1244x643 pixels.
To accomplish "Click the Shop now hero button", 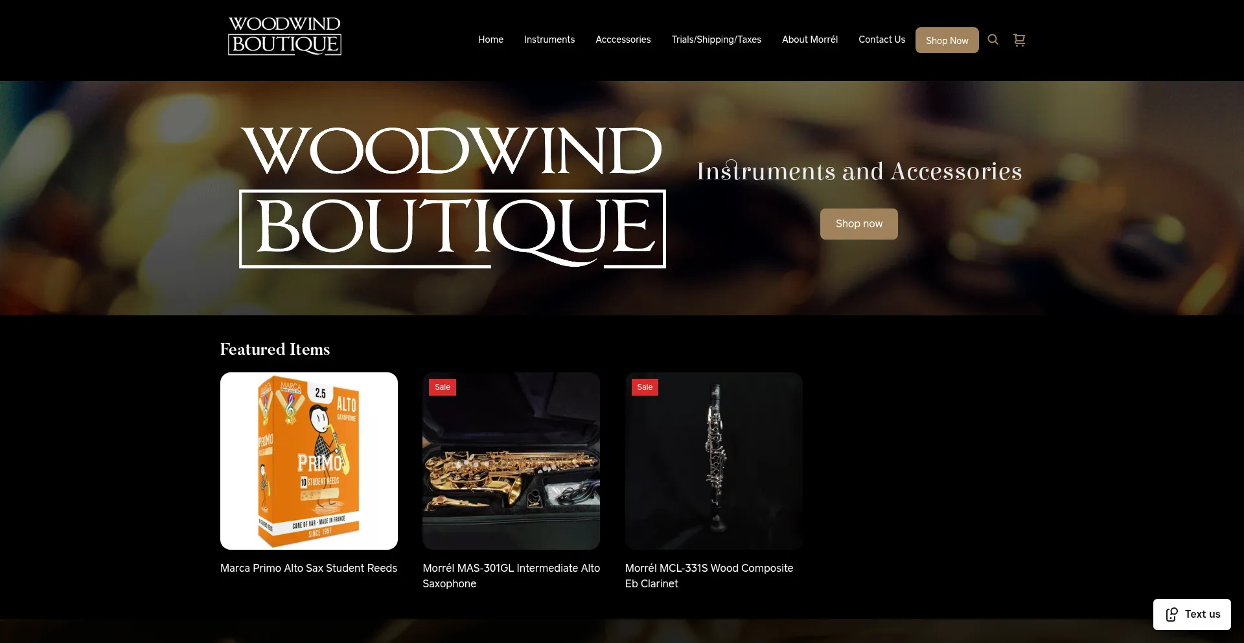I will pyautogui.click(x=859, y=224).
